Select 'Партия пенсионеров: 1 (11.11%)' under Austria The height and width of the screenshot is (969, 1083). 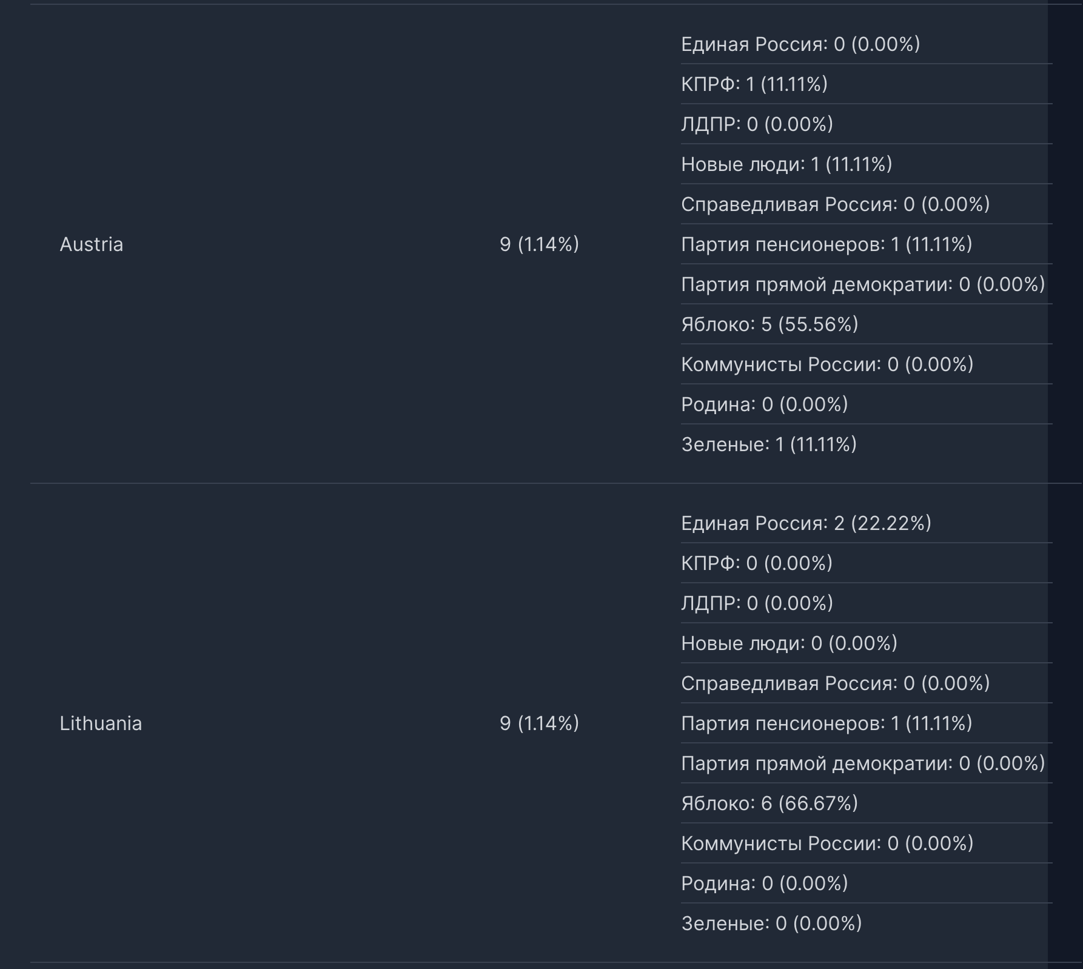[x=827, y=244]
